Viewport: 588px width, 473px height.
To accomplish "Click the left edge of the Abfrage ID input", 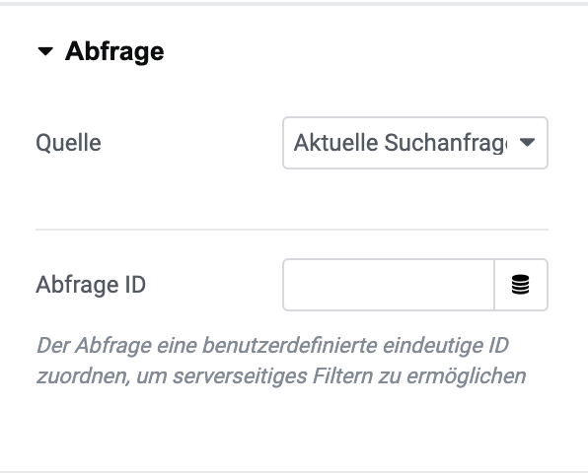I will coord(291,285).
